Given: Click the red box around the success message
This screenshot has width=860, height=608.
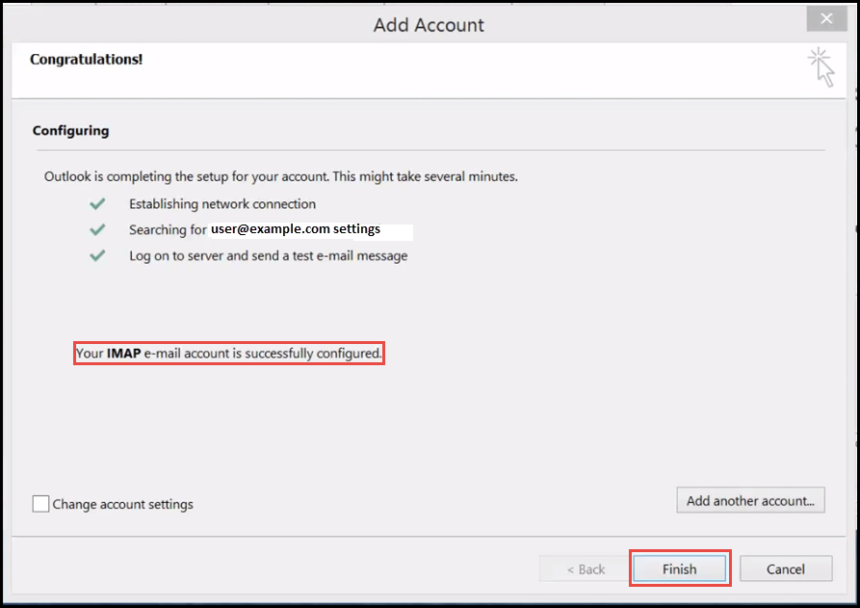Looking at the screenshot, I should coord(228,353).
